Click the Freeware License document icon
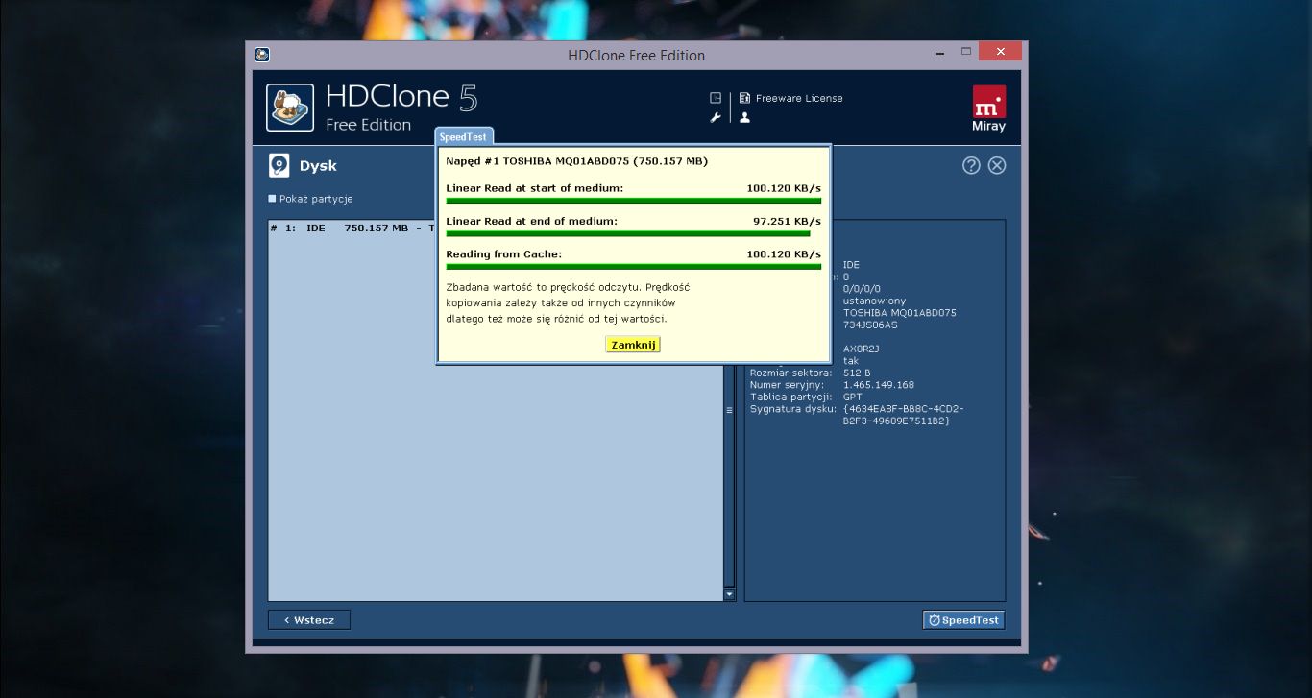 point(744,98)
